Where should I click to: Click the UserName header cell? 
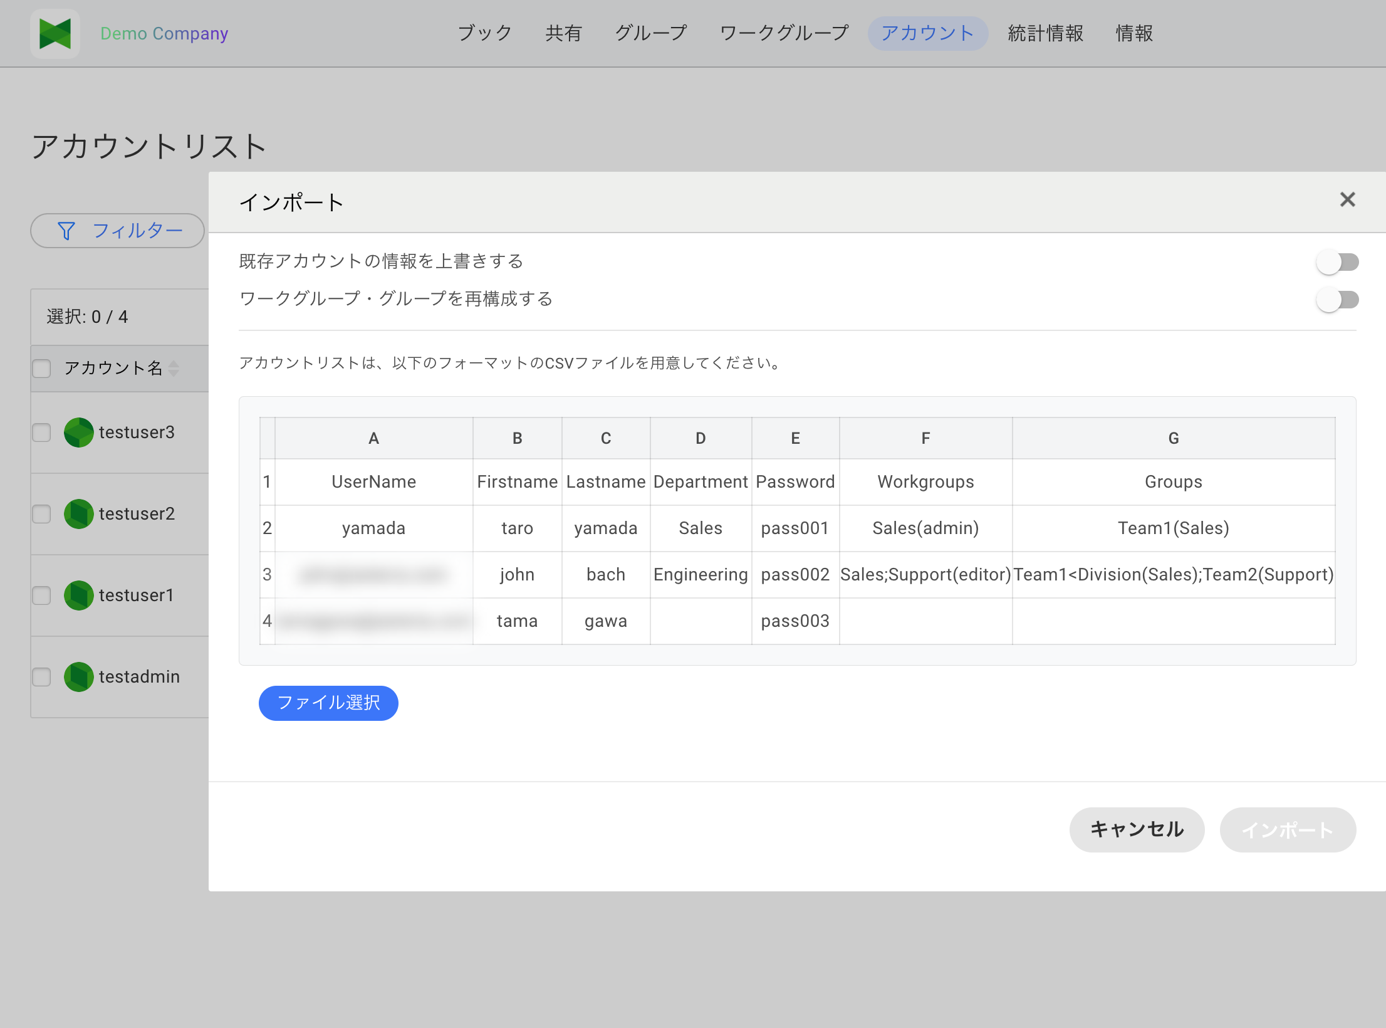373,482
